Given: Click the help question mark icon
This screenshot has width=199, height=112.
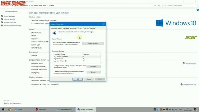Looking at the screenshot, I should click(x=198, y=10).
